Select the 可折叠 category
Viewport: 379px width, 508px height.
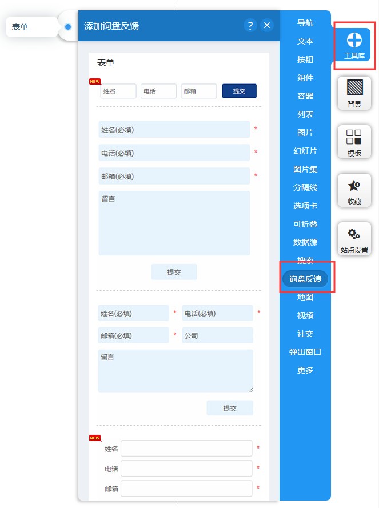tap(305, 224)
